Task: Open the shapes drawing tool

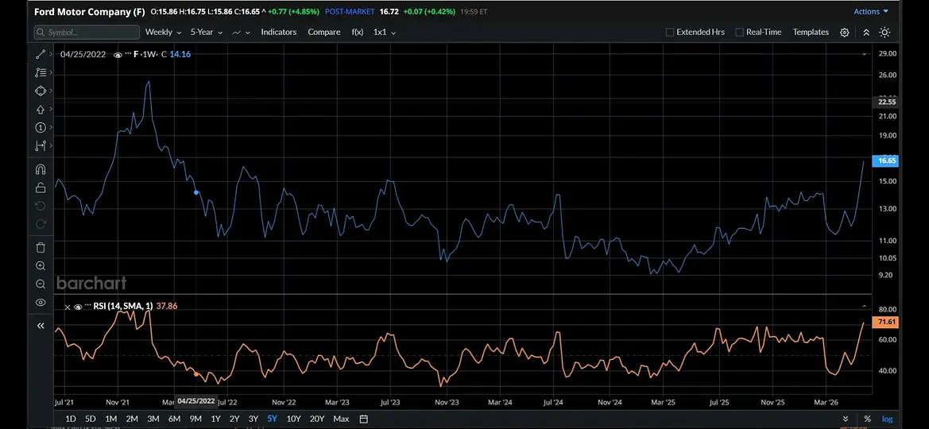Action: pyautogui.click(x=41, y=91)
